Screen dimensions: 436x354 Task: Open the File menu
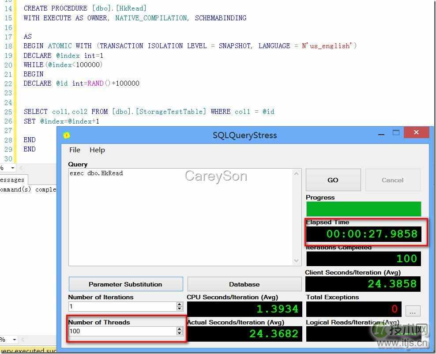(75, 150)
